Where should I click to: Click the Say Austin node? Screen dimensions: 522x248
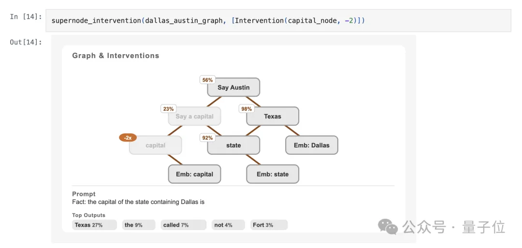233,88
